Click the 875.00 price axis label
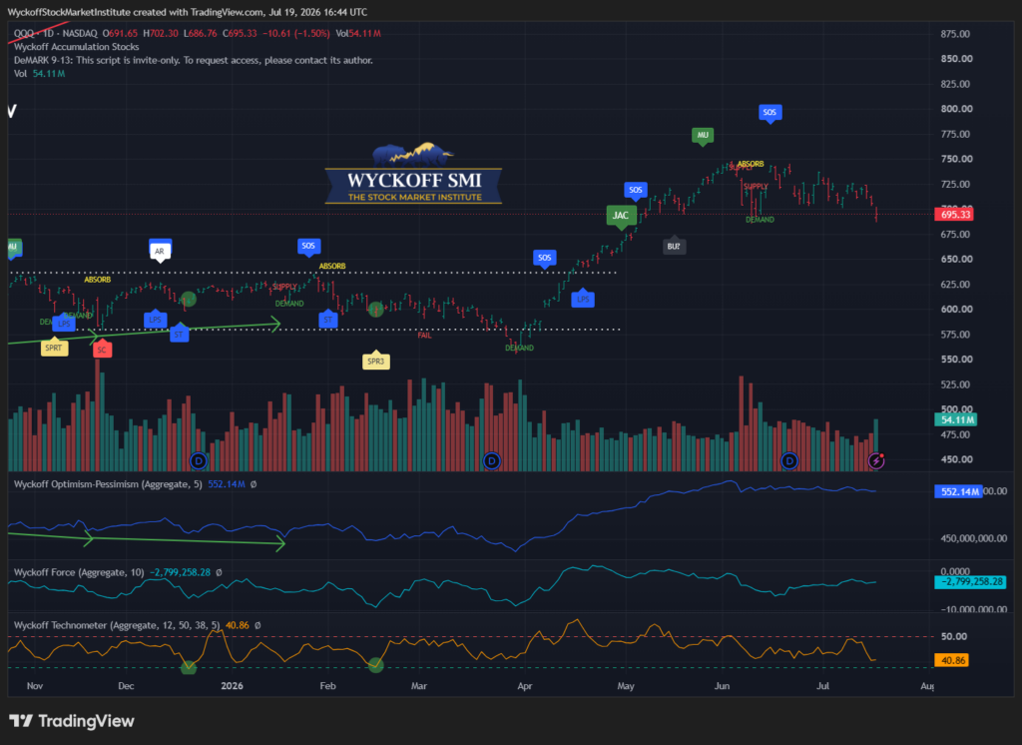This screenshot has width=1022, height=745. click(x=955, y=34)
